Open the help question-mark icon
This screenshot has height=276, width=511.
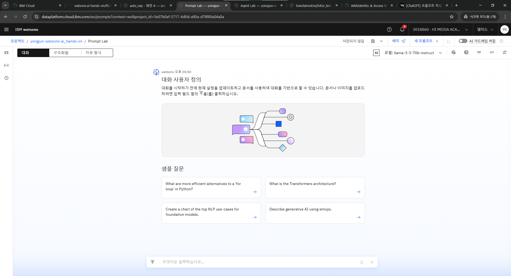pyautogui.click(x=389, y=29)
